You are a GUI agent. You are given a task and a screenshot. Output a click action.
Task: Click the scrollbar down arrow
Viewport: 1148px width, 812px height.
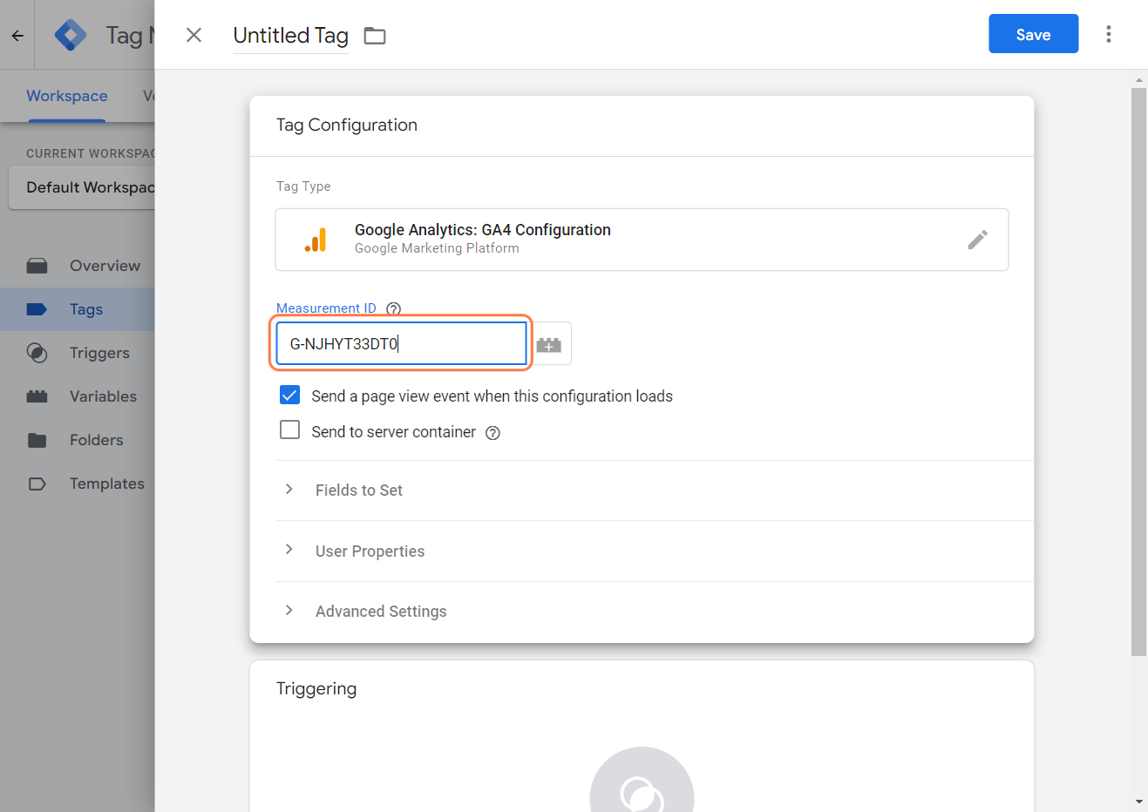click(x=1138, y=802)
